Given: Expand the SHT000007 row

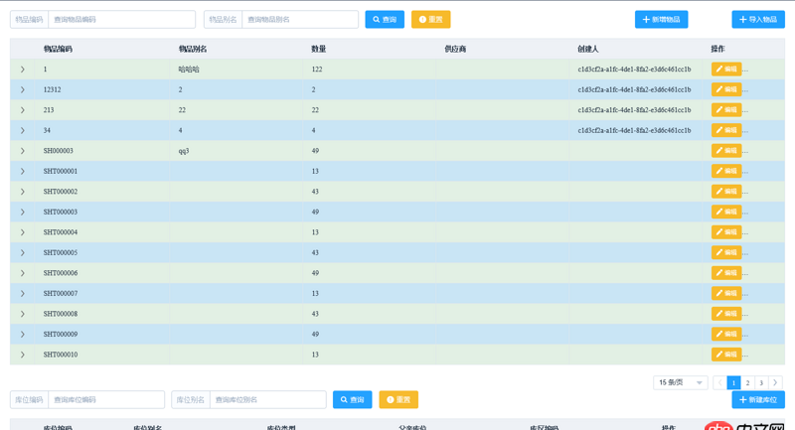Looking at the screenshot, I should pyautogui.click(x=22, y=293).
